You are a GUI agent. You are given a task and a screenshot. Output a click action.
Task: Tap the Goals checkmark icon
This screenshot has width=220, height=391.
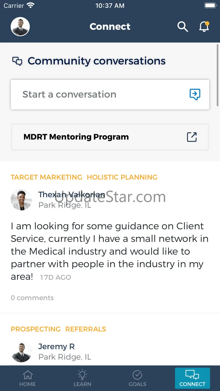[x=137, y=375]
